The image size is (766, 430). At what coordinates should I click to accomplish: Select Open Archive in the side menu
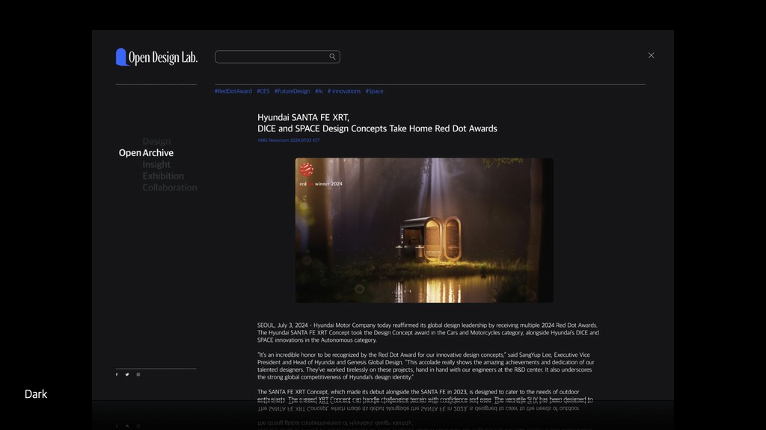(146, 152)
